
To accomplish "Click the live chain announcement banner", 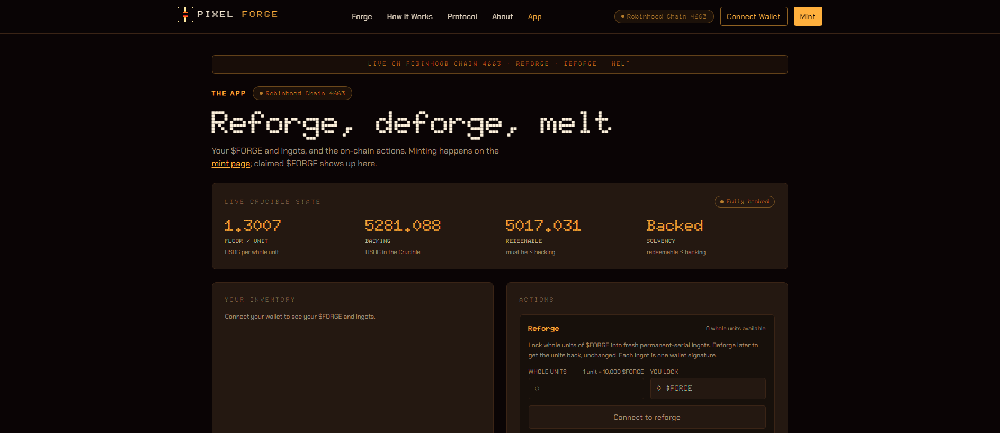I will tap(499, 64).
